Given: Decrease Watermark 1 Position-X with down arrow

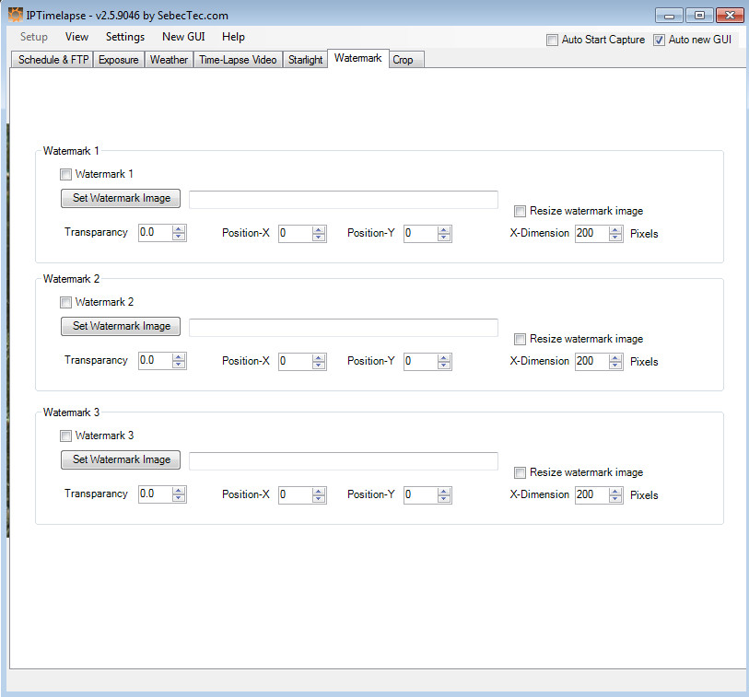Looking at the screenshot, I should tap(319, 238).
